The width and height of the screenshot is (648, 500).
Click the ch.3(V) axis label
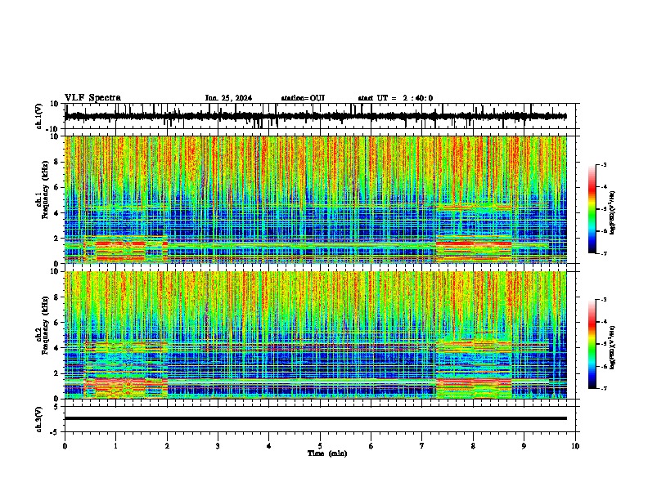(39, 419)
